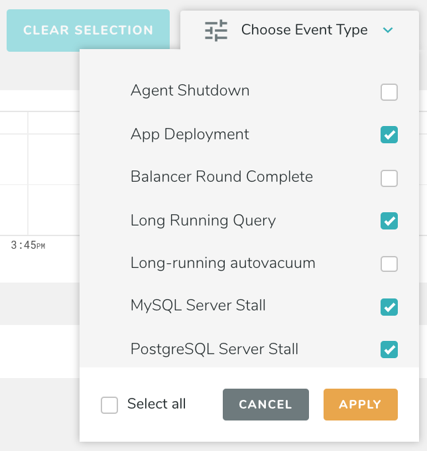
Task: Select the Long-running autovacuum label
Action: [x=223, y=263]
